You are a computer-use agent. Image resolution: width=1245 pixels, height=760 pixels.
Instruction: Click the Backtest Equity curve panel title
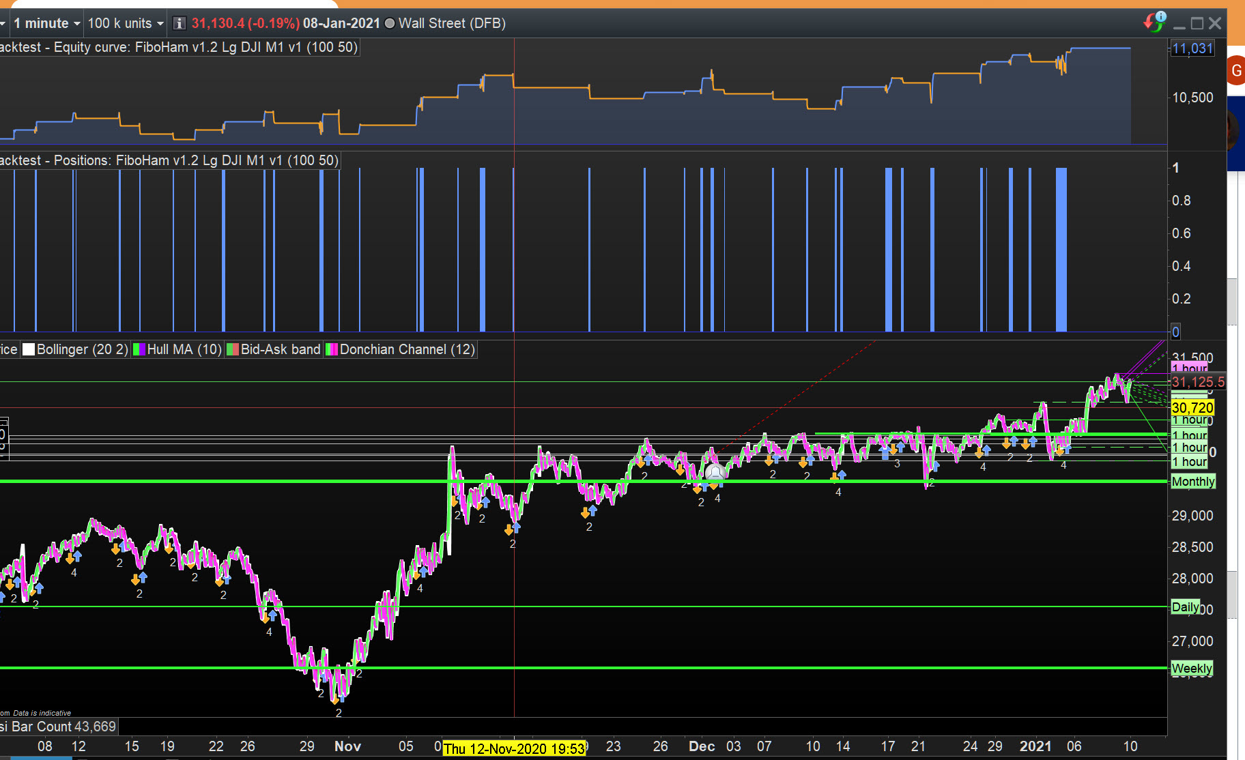tap(179, 47)
